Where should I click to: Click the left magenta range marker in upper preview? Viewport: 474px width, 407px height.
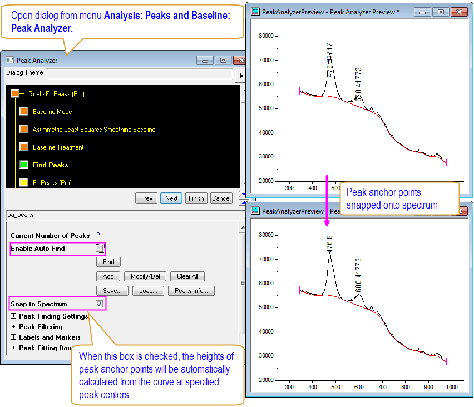(x=299, y=91)
